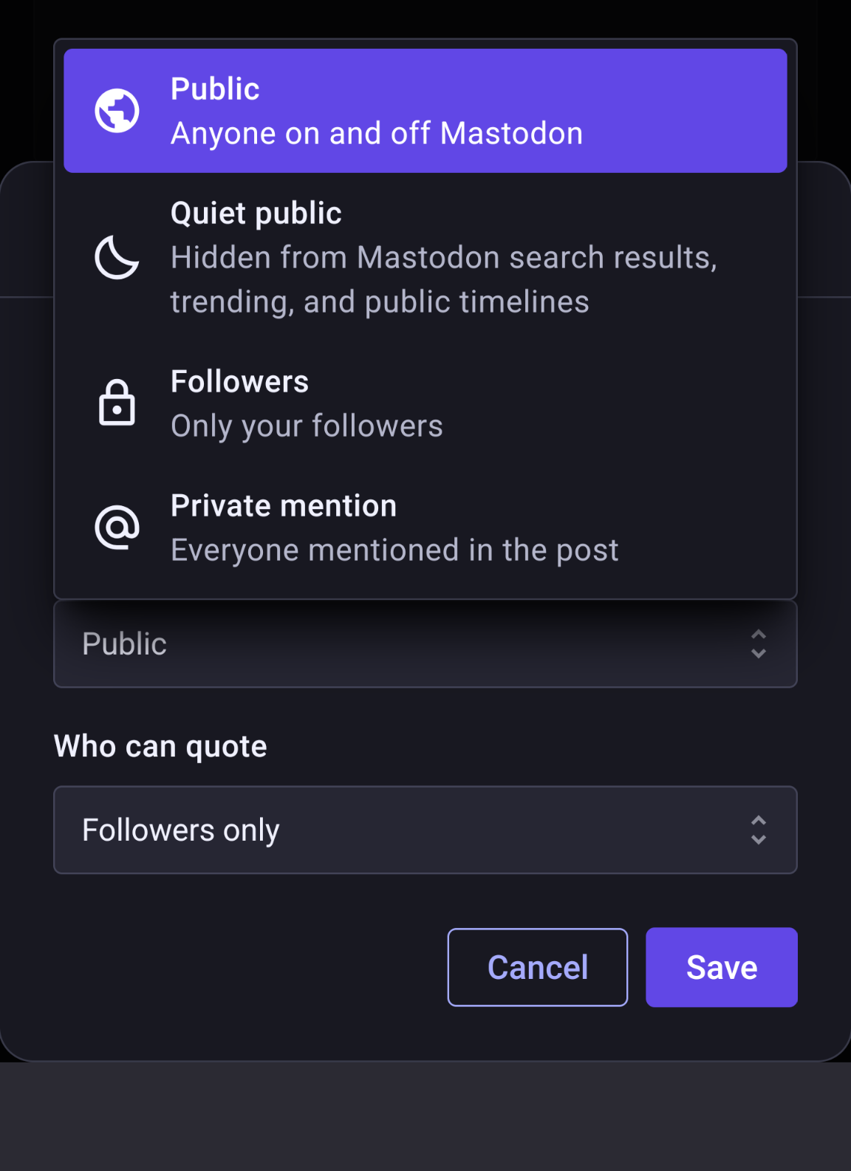Click "Everyone mentioned in the post" description
Viewport: 851px width, 1171px height.
point(394,550)
